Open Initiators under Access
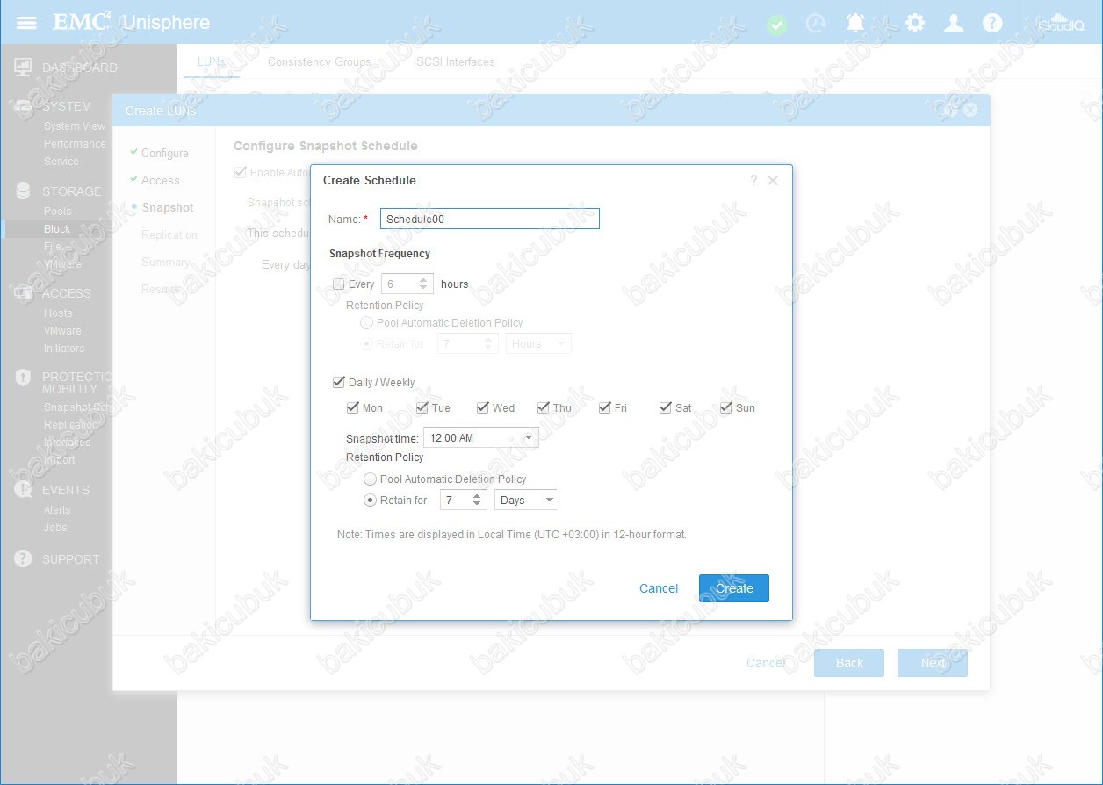 click(x=64, y=349)
